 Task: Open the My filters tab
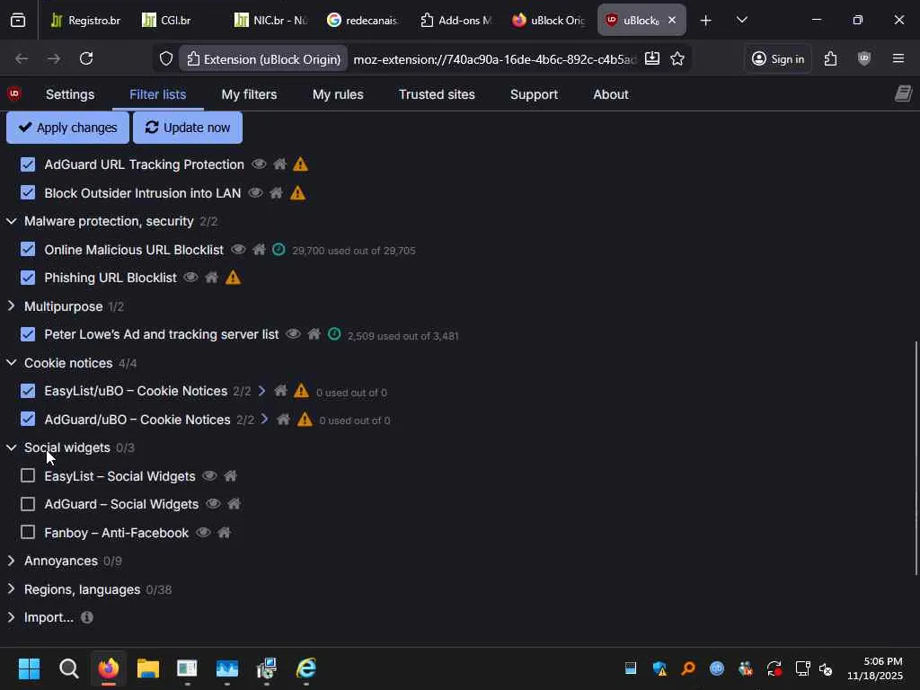coord(249,94)
